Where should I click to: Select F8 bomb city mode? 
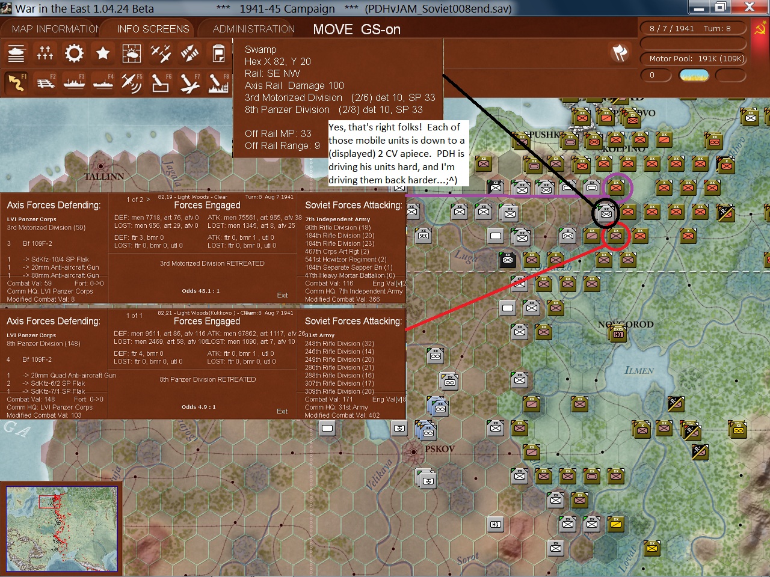tap(218, 83)
